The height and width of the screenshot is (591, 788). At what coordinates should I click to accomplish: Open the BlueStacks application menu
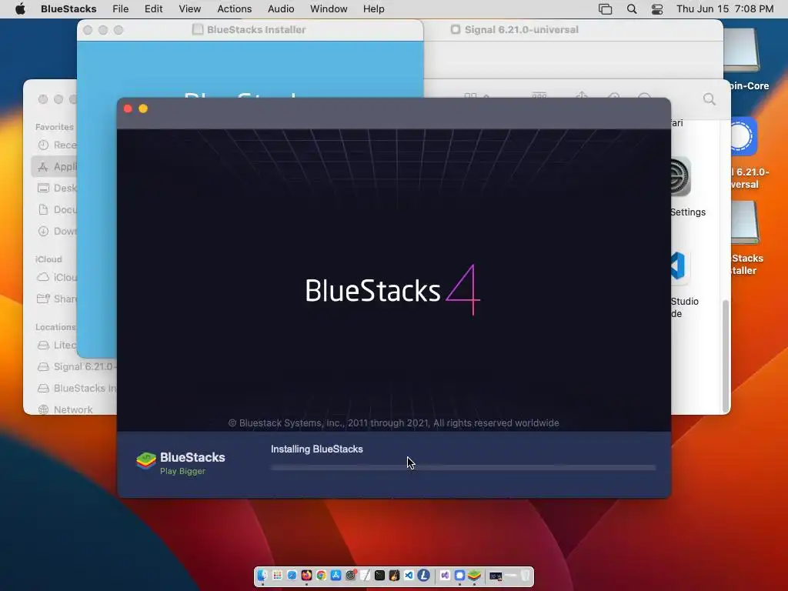pyautogui.click(x=68, y=9)
